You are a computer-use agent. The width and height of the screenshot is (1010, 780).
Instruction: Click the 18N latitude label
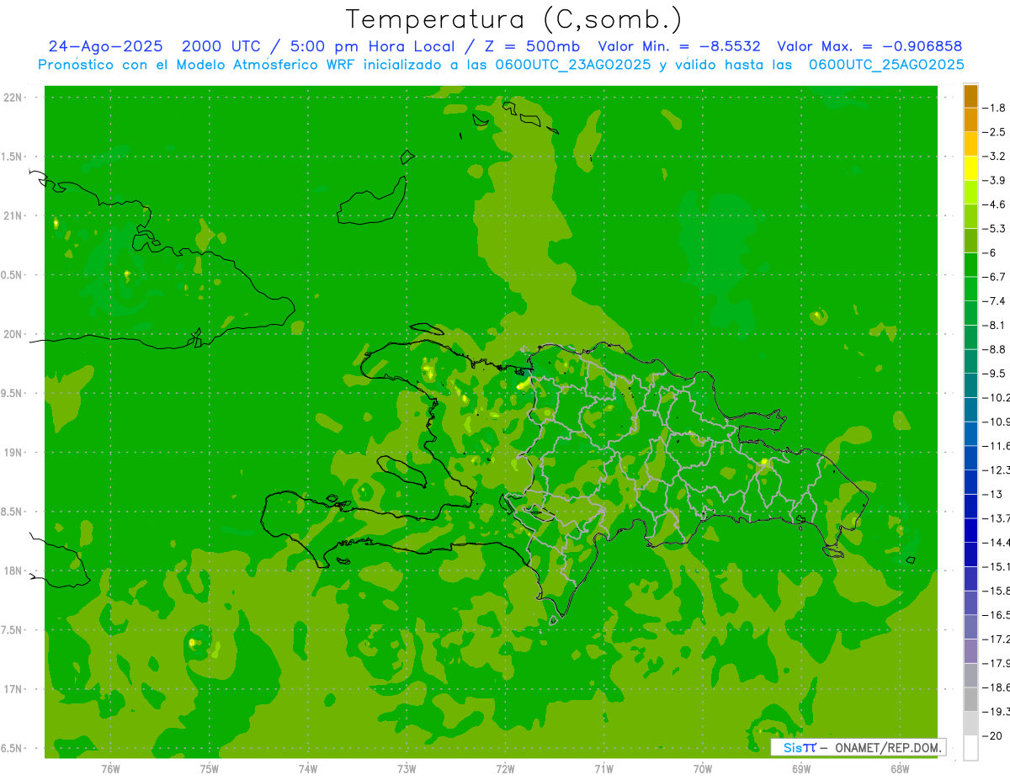[x=13, y=571]
